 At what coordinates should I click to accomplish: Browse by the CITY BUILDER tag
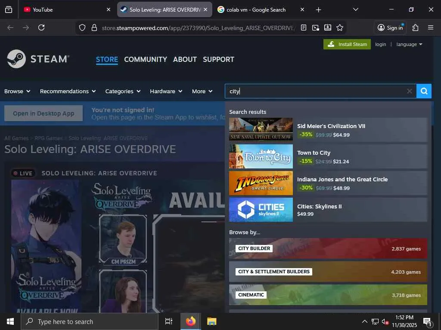click(328, 248)
